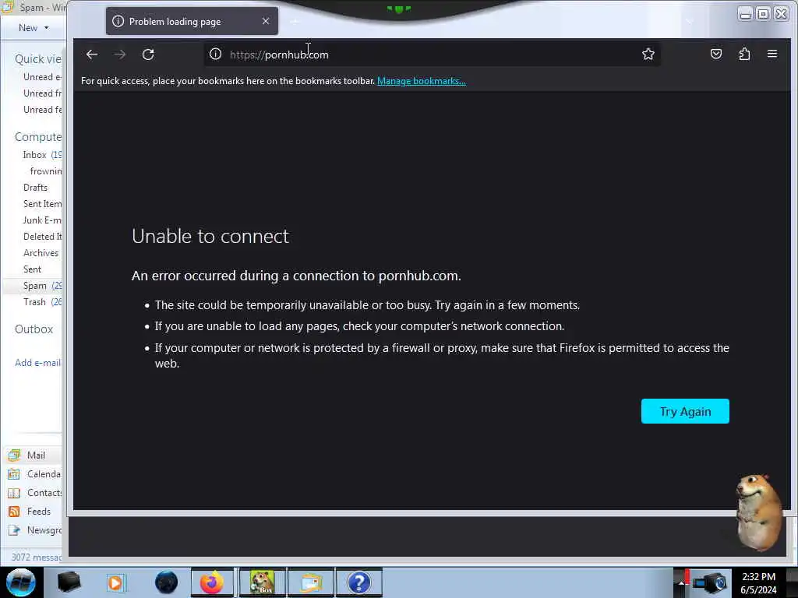Click into the URL address field
Screen dimensions: 798x598
(432, 55)
